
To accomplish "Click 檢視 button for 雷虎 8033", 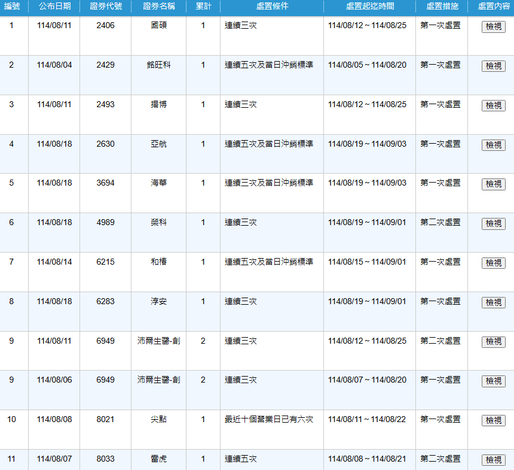I will [493, 460].
